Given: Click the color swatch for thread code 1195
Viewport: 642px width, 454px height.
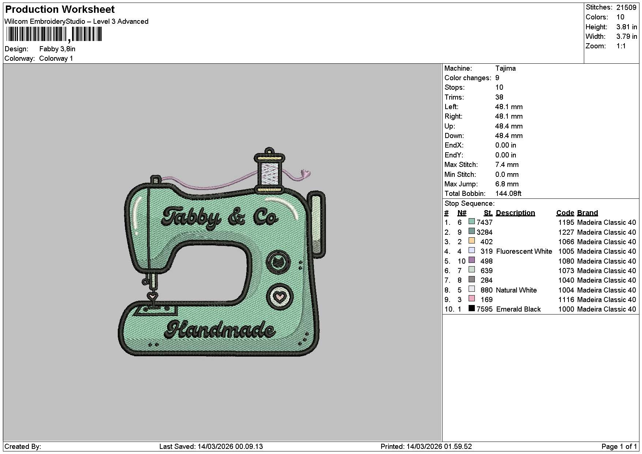Looking at the screenshot, I should tap(472, 222).
